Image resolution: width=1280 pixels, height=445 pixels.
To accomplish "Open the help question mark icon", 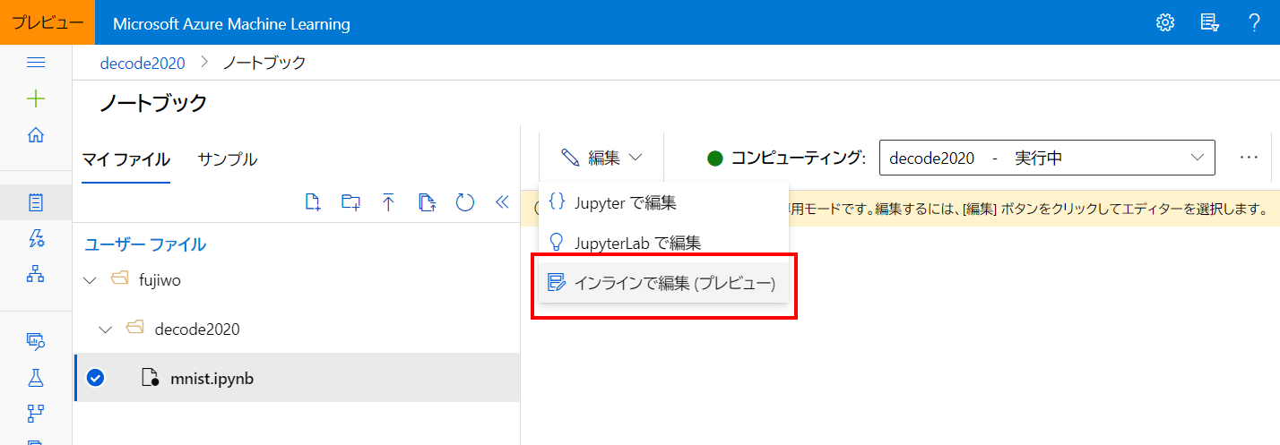I will 1255,23.
